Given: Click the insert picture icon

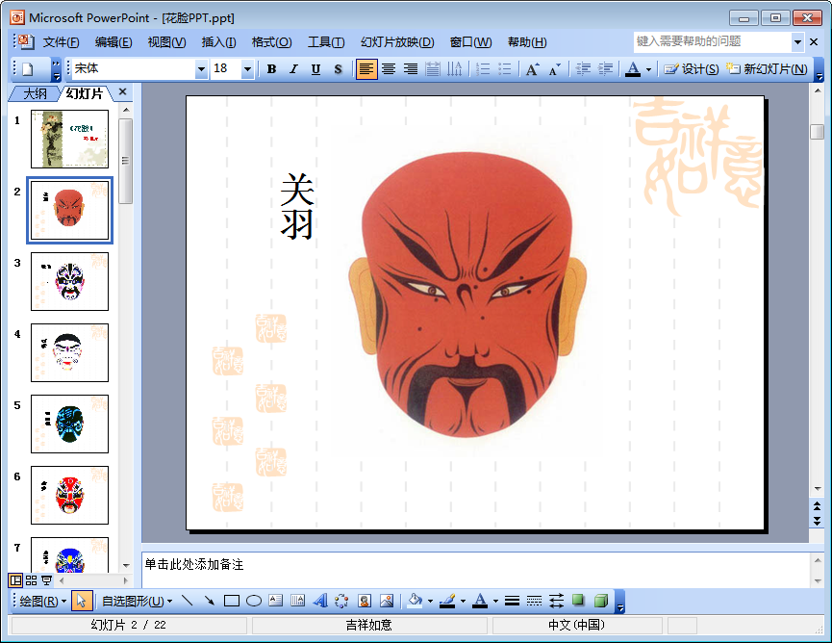Looking at the screenshot, I should pos(387,601).
